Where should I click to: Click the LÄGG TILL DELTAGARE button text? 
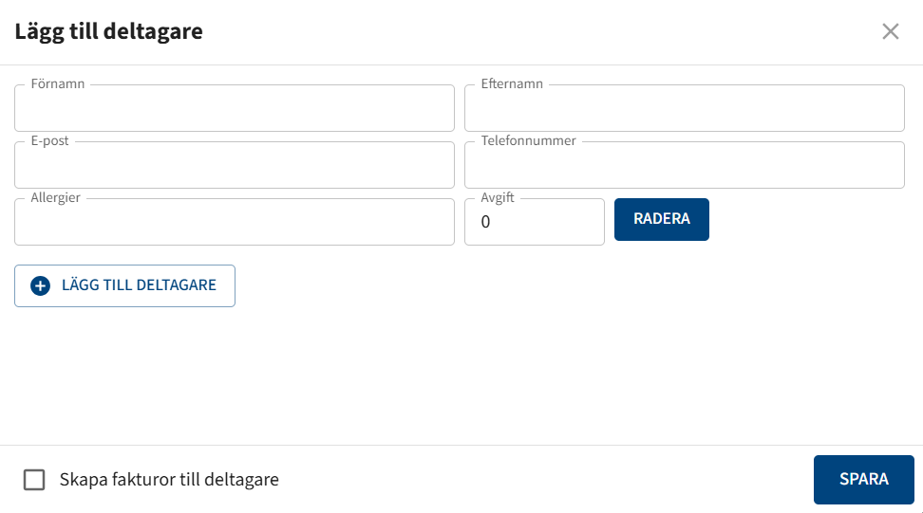pos(139,285)
